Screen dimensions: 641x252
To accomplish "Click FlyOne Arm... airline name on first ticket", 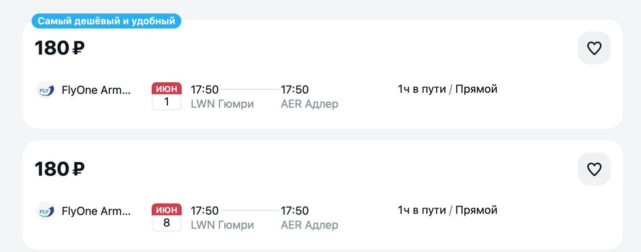I will pyautogui.click(x=96, y=90).
